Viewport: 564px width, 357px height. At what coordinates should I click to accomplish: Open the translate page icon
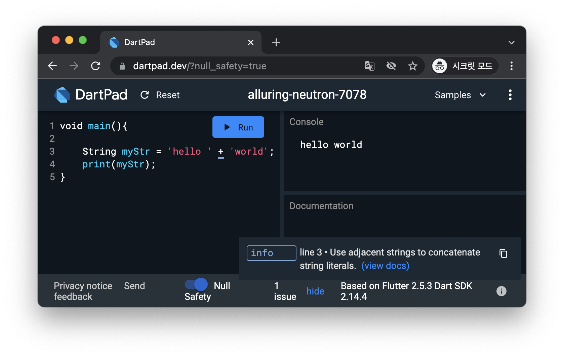pyautogui.click(x=370, y=66)
